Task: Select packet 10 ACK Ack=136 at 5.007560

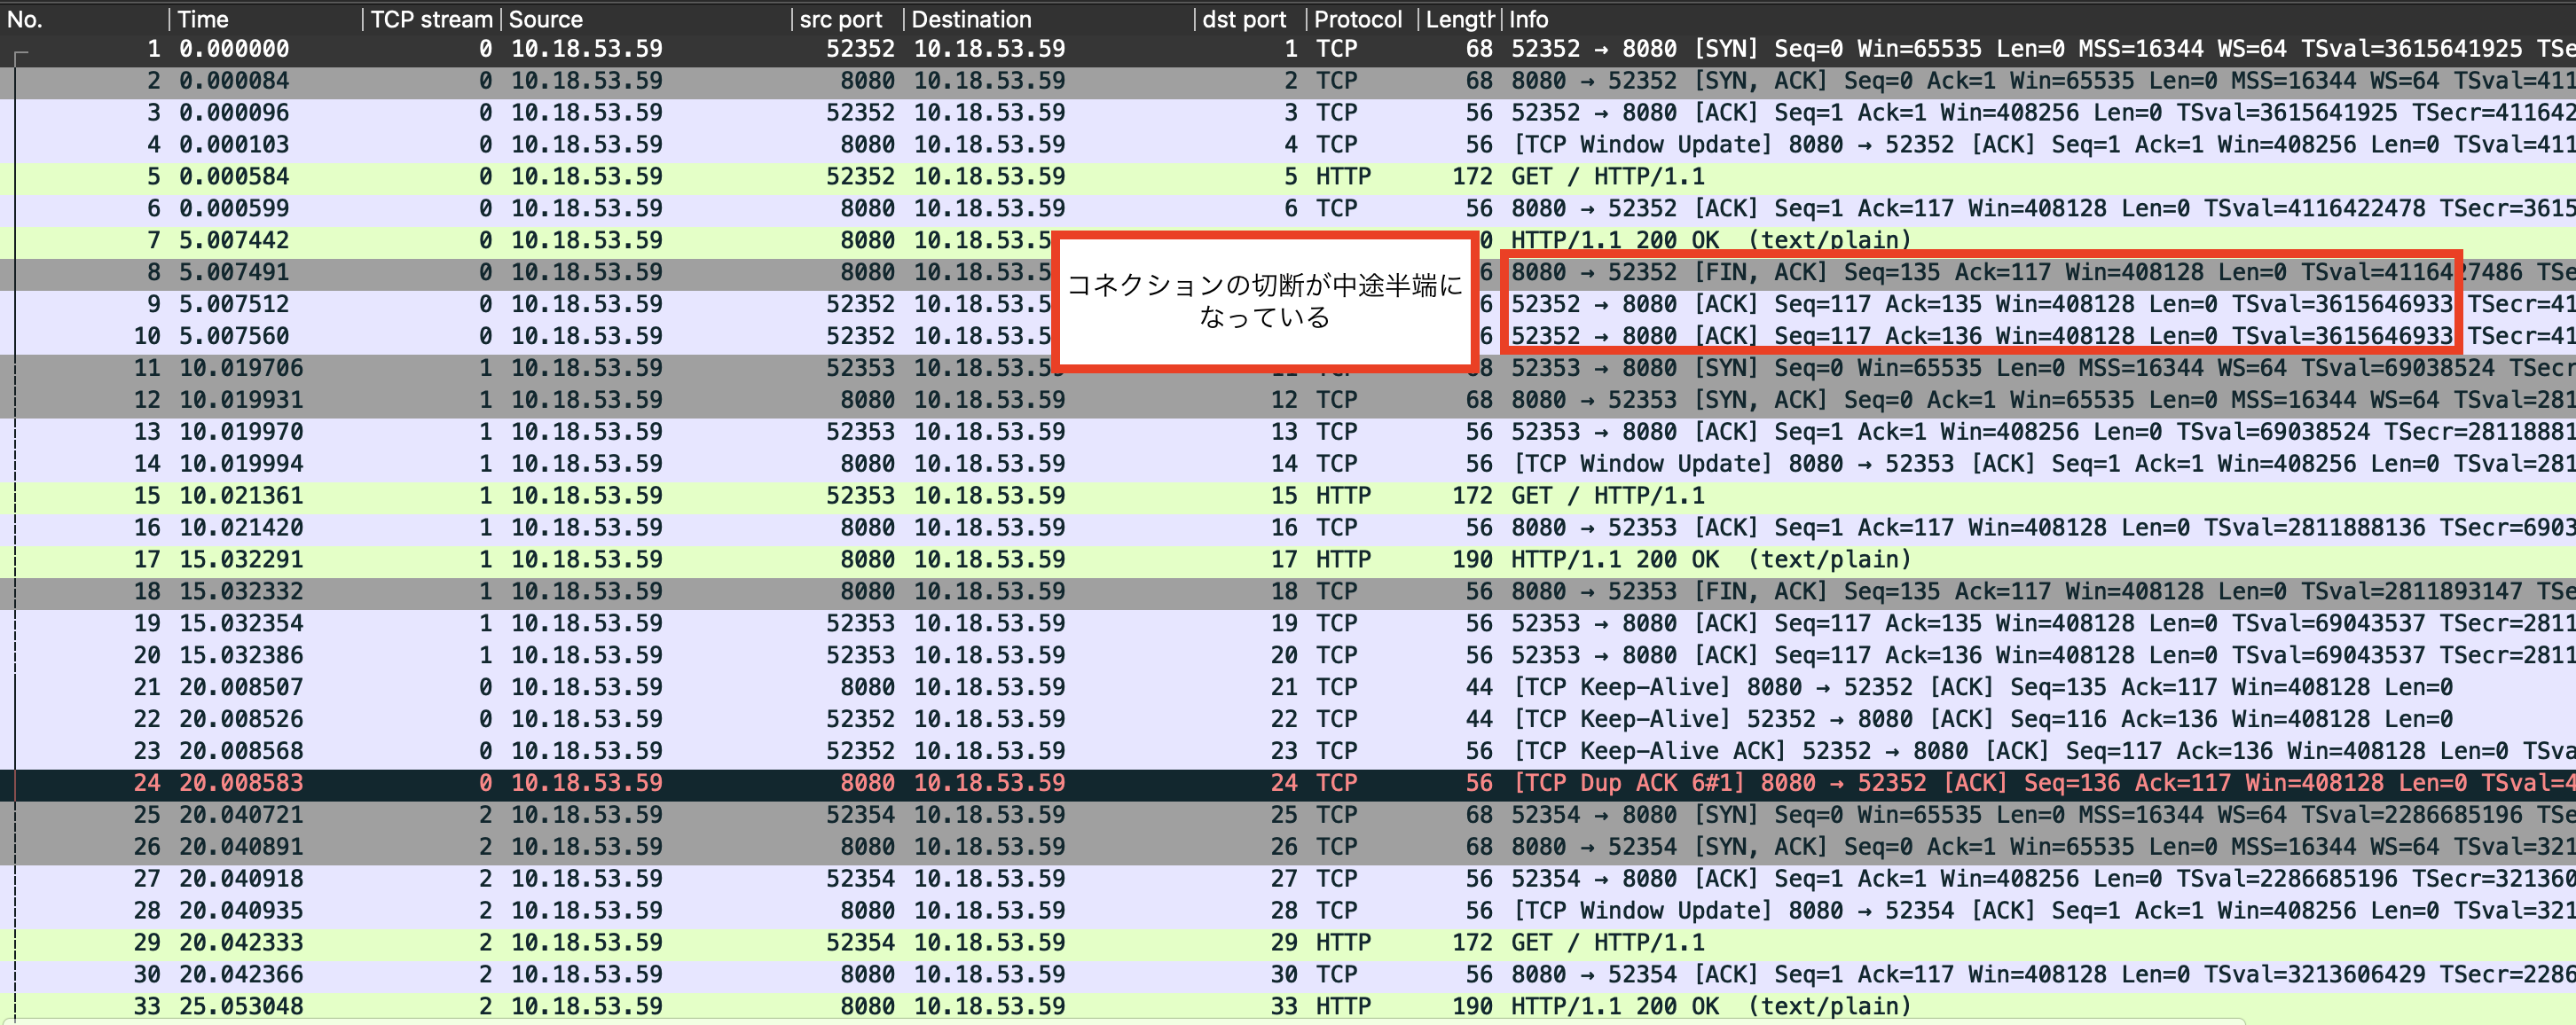Action: [x=1288, y=336]
